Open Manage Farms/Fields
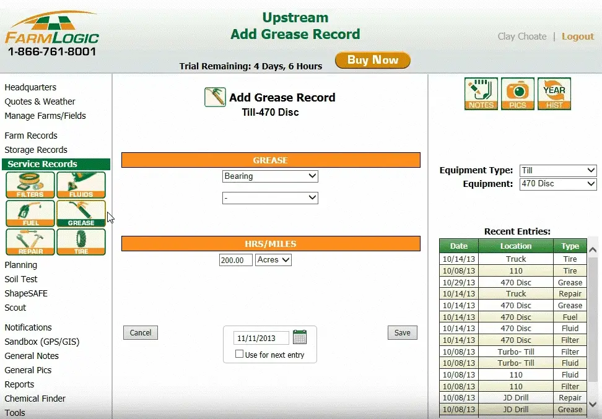The width and height of the screenshot is (602, 419). [45, 116]
